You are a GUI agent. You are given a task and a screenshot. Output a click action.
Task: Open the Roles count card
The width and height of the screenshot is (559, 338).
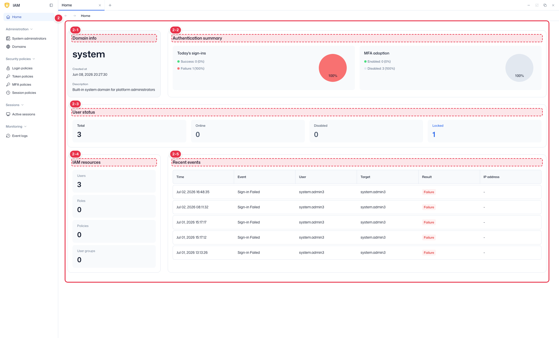(114, 206)
